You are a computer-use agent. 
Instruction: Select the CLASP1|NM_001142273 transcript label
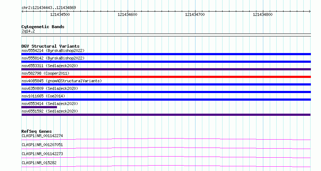click(42, 154)
